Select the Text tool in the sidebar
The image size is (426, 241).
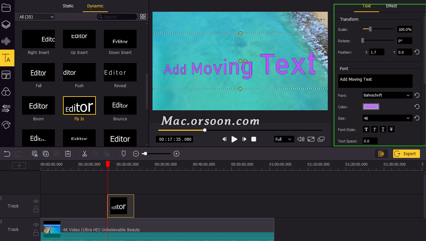[x=7, y=58]
